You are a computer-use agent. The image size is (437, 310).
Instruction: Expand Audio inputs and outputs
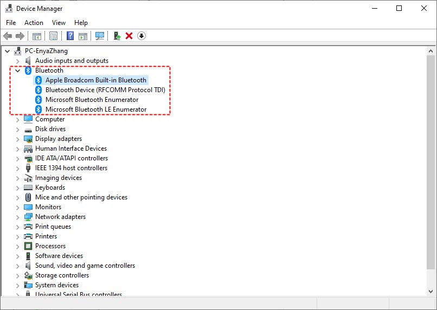(x=18, y=61)
